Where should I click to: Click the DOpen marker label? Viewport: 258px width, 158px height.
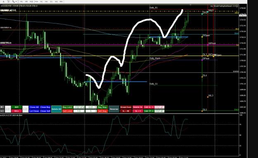tap(206, 35)
